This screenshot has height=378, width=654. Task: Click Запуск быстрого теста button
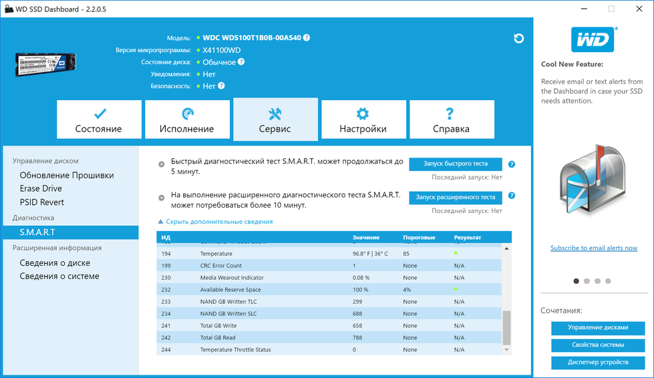point(456,164)
